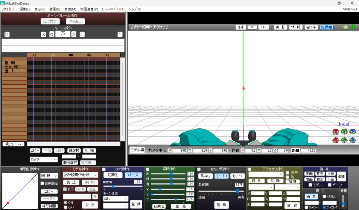Click the frame number field showing 75

coord(63,34)
